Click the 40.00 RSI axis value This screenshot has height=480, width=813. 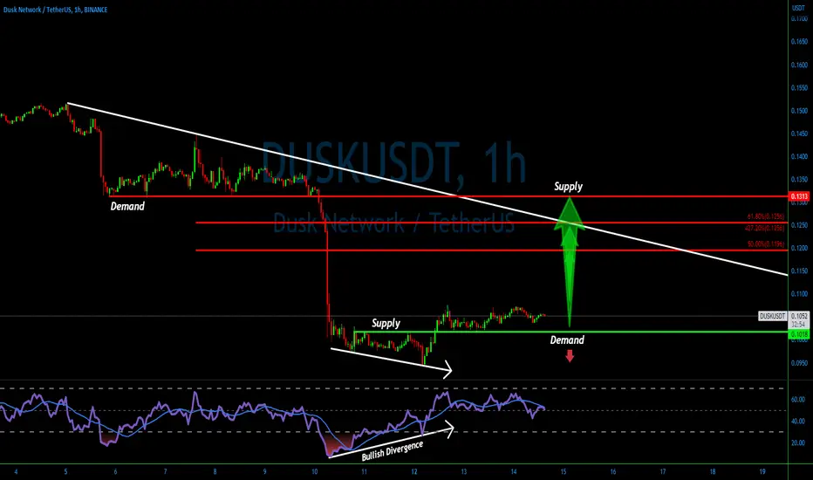click(x=798, y=422)
